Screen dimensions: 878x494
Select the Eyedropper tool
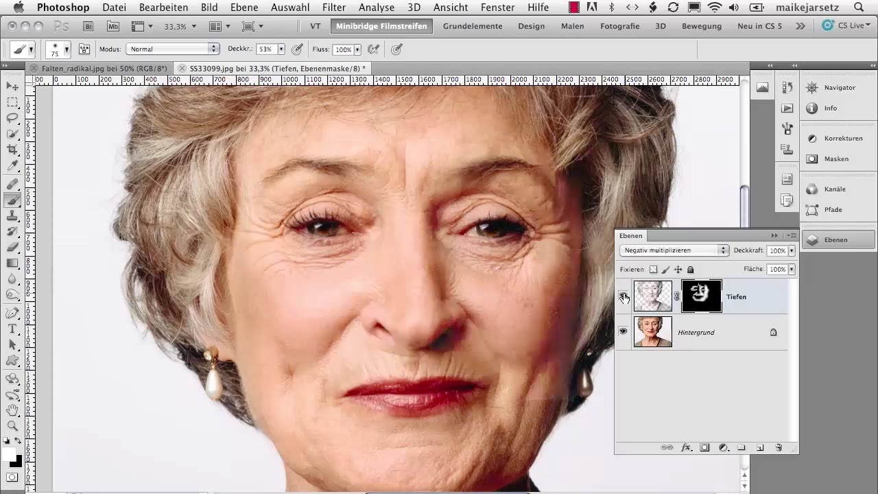[x=12, y=166]
